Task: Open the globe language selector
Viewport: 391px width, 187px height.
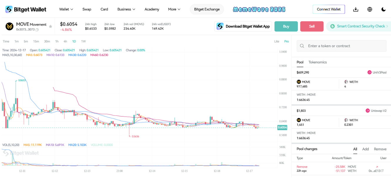Action: pyautogui.click(x=370, y=9)
